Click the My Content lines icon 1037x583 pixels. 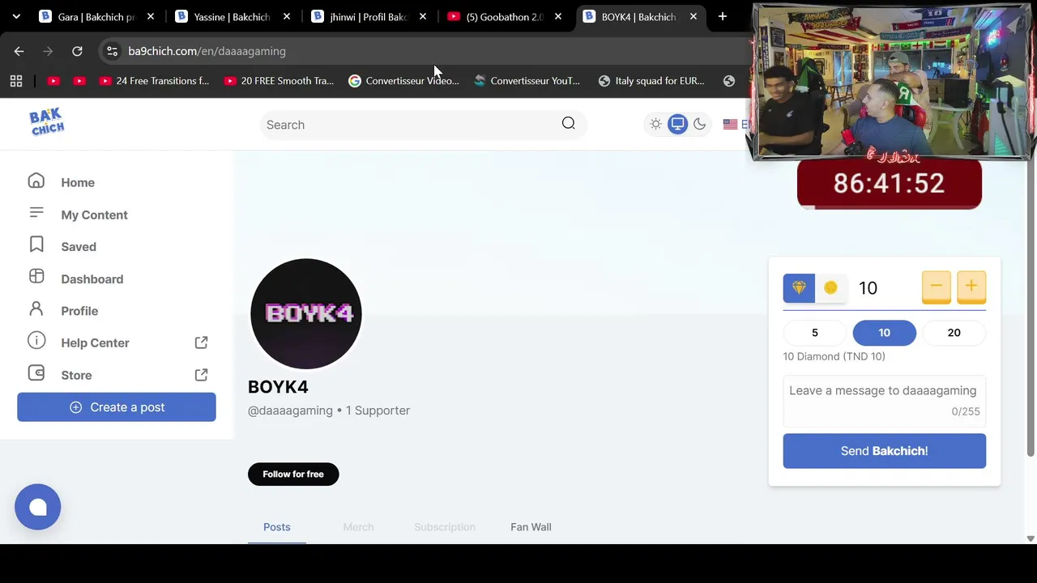tap(36, 213)
